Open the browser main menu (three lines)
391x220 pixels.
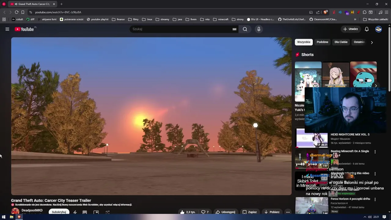click(x=386, y=12)
